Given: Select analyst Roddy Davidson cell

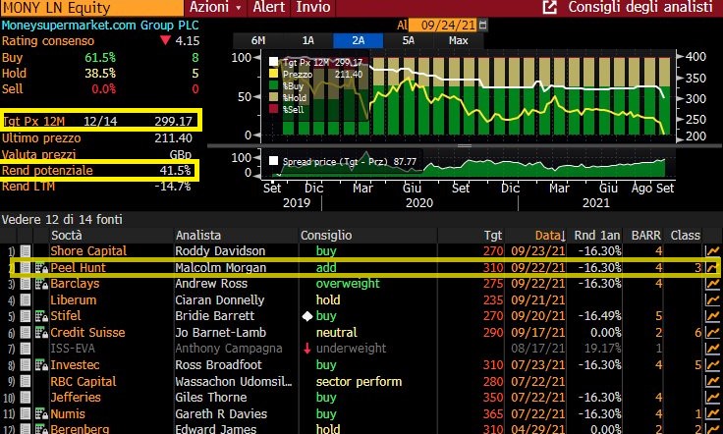Looking at the screenshot, I should pos(220,251).
